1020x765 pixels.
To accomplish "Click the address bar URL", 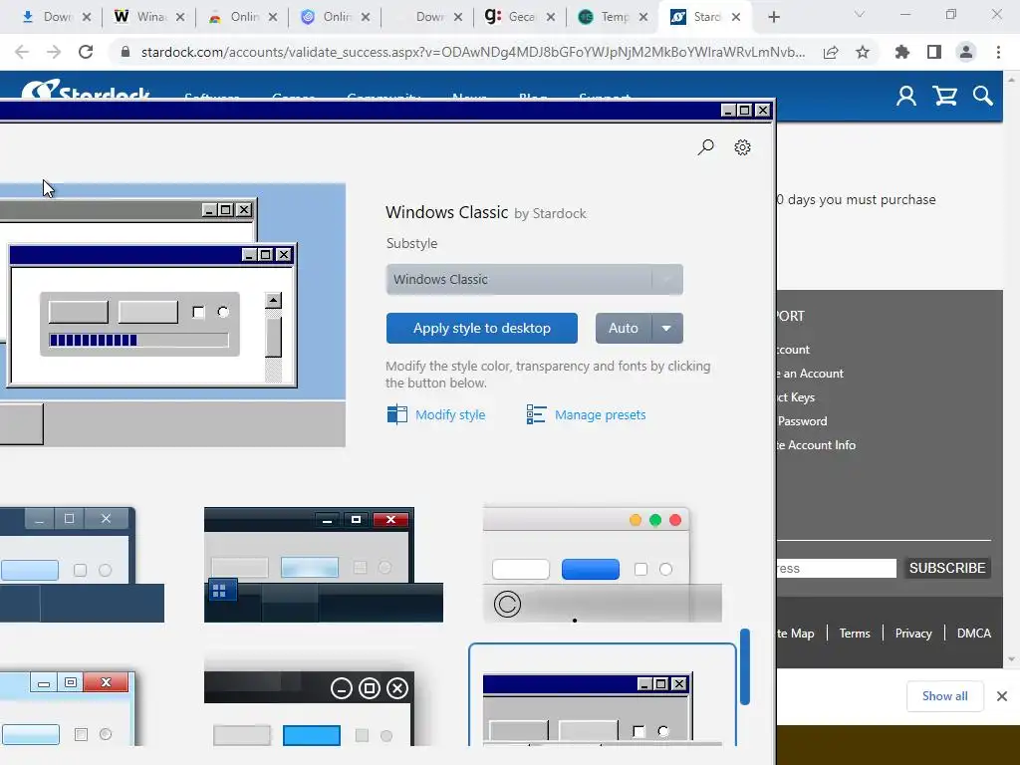I will 473,52.
